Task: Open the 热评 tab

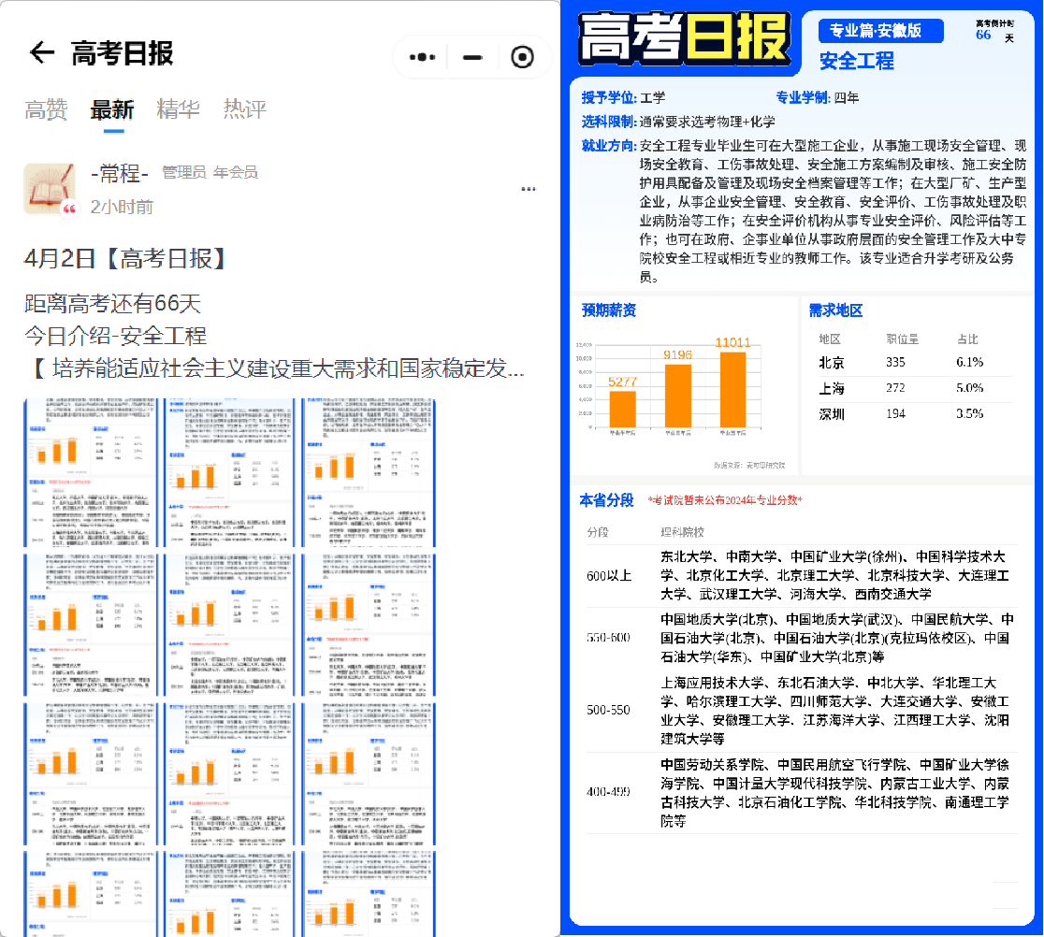Action: point(243,109)
